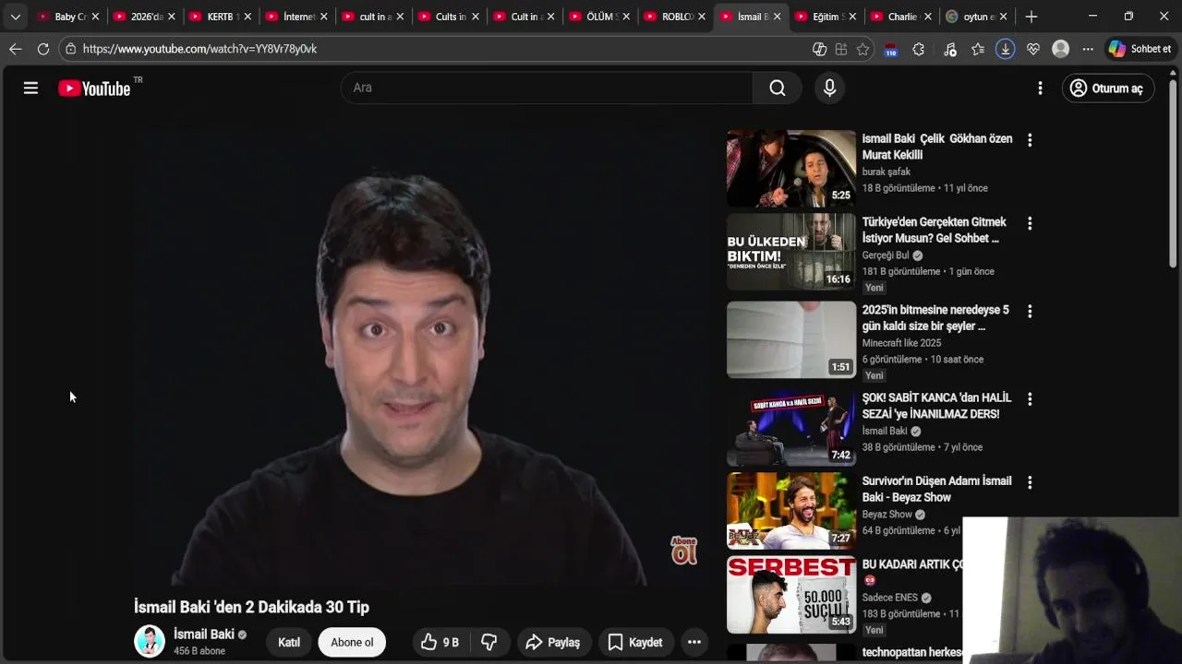Open title Türkiye'den Gerçekten Gitmek İstiyor Musun
This screenshot has height=664, width=1182.
(x=935, y=231)
